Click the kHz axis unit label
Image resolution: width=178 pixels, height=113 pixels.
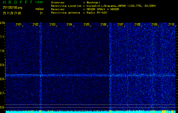coord(3,23)
